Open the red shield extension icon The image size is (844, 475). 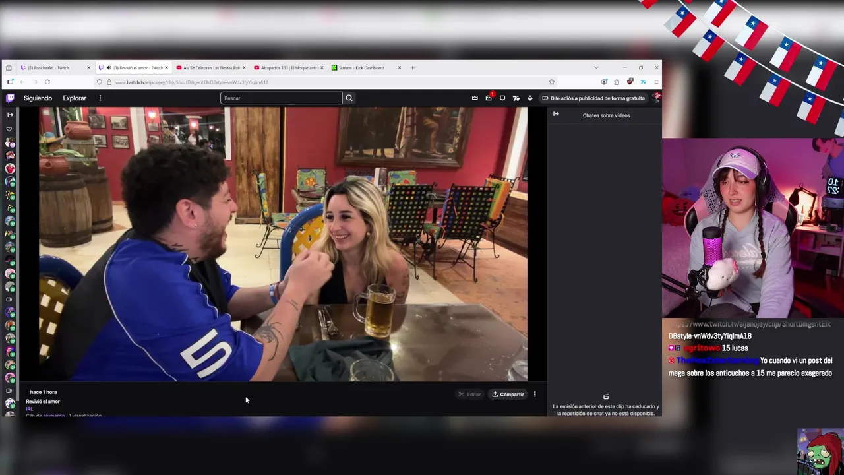coord(630,82)
